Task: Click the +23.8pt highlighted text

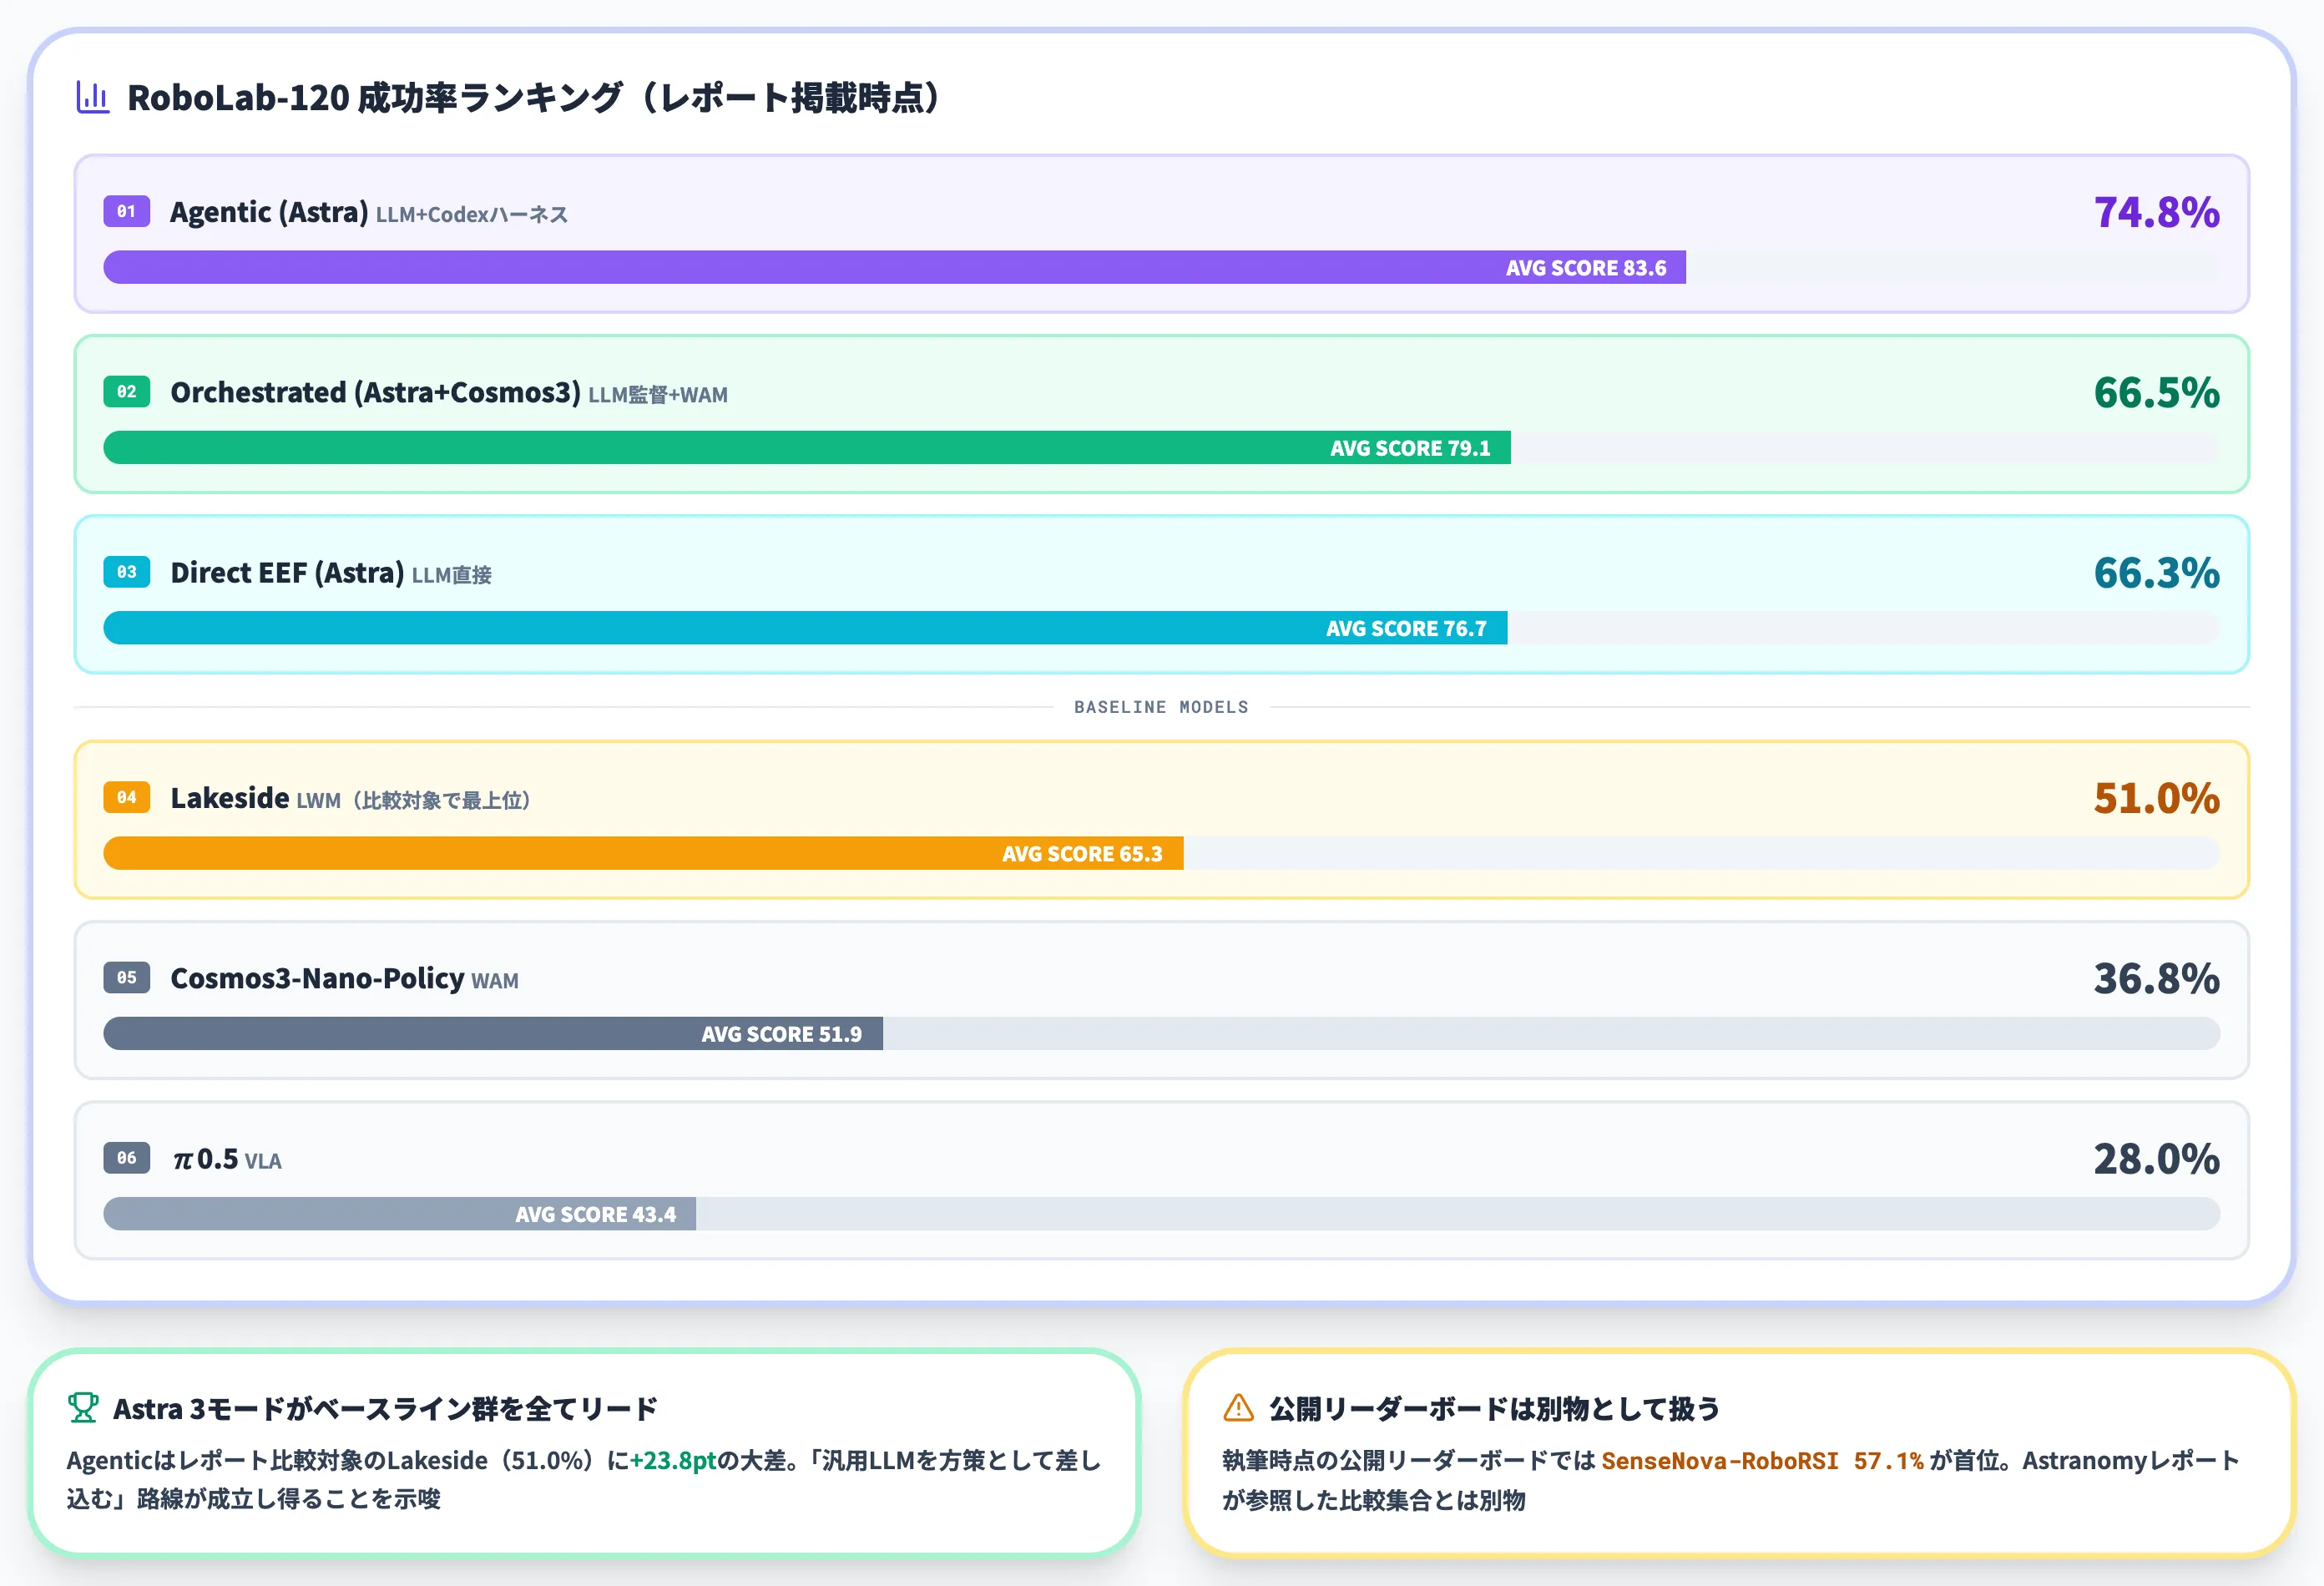Action: [673, 1460]
